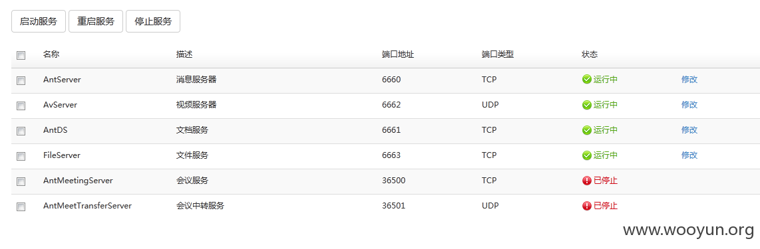Select the FileServer row checkbox

tap(21, 156)
